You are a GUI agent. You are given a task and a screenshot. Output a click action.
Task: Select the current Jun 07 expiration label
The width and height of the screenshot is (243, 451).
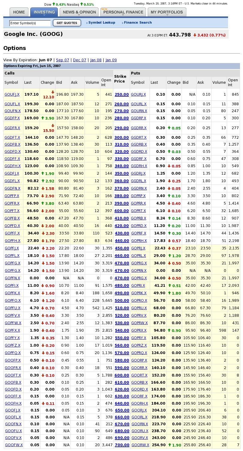click(x=46, y=60)
